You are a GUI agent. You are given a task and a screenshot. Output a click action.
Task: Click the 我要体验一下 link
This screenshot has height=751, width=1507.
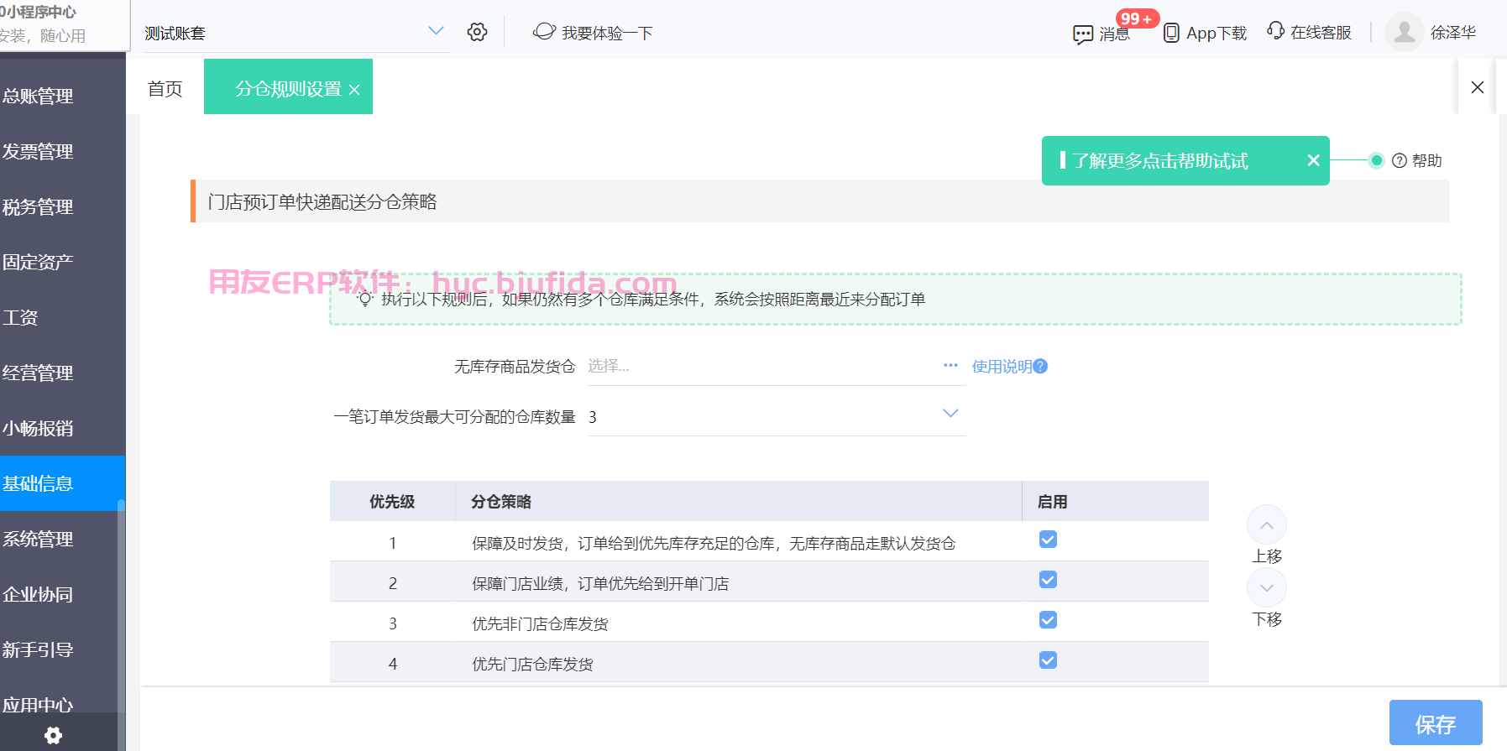coord(607,33)
